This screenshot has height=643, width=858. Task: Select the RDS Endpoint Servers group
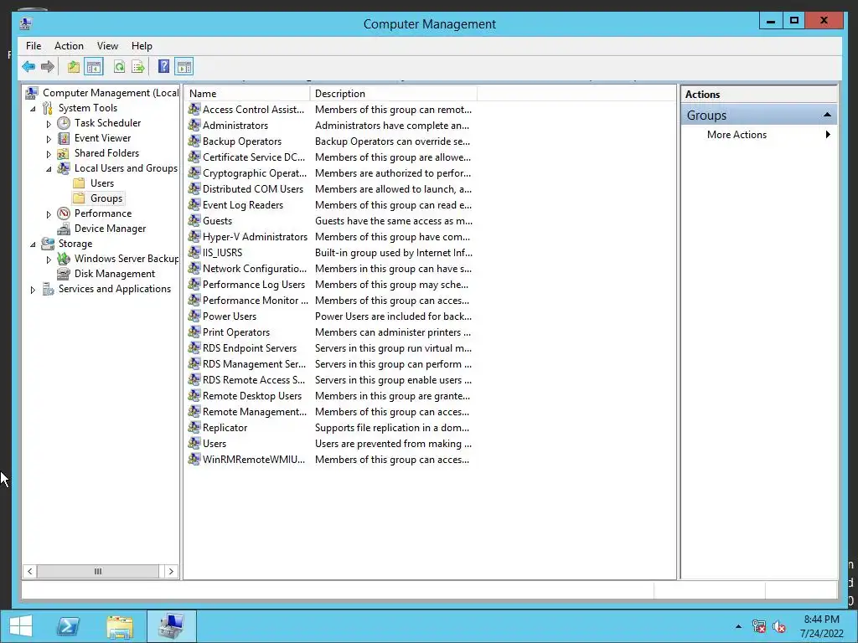[249, 347]
